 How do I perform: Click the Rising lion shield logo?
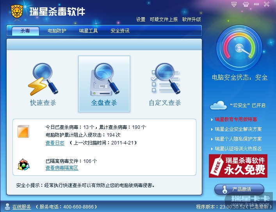(x=17, y=11)
